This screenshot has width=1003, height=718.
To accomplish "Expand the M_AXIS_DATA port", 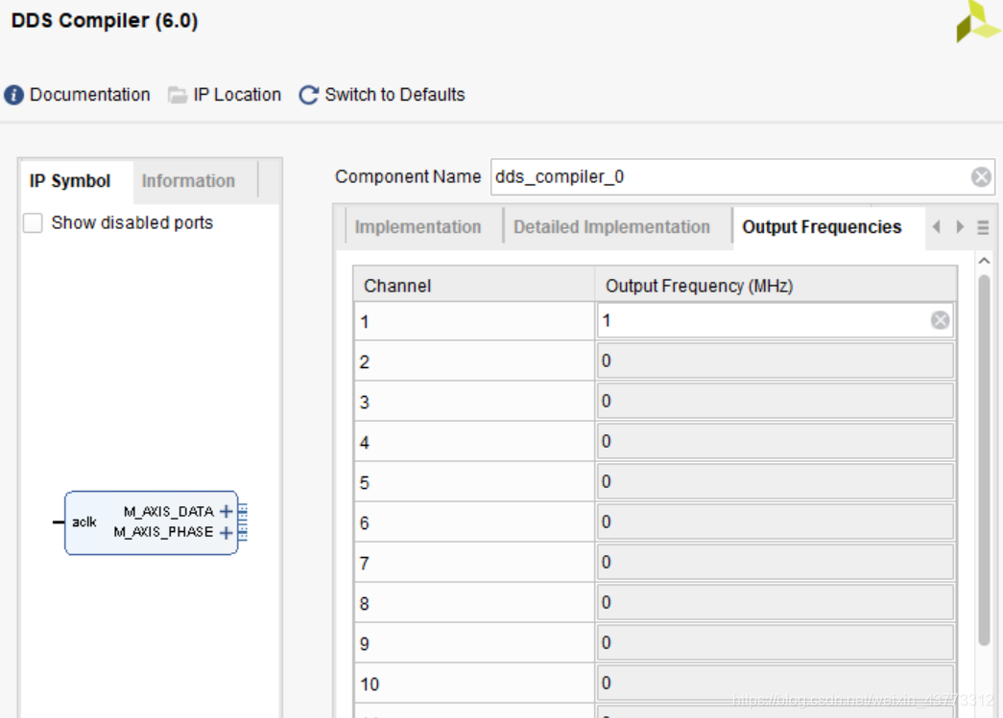I will coord(226,511).
